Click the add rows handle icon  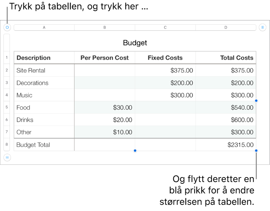(x=7, y=158)
